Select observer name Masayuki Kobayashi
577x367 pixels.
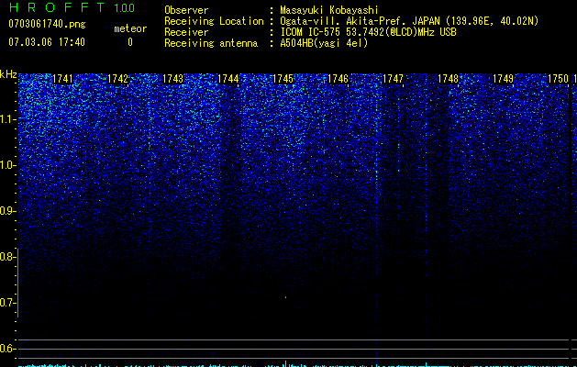pyautogui.click(x=329, y=10)
